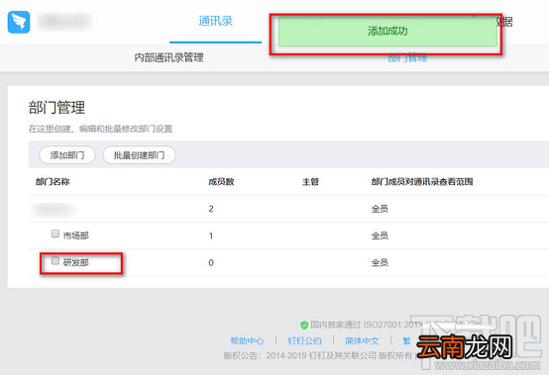The width and height of the screenshot is (549, 375).
Task: Select 内部通讯录管理 sub-tab
Action: tap(168, 57)
